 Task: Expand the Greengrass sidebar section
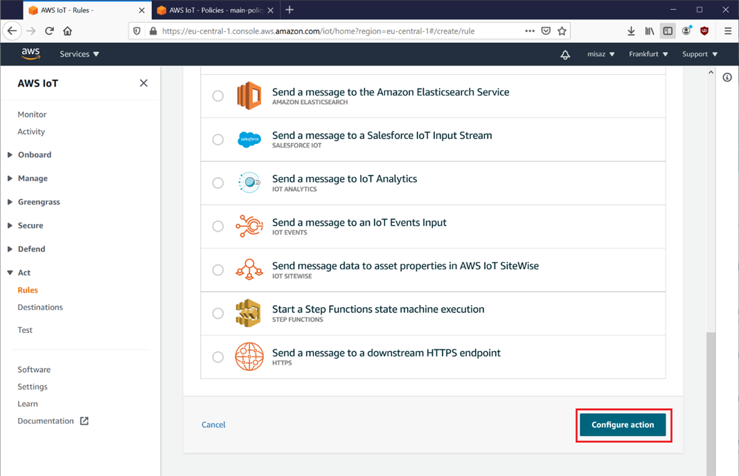[39, 202]
